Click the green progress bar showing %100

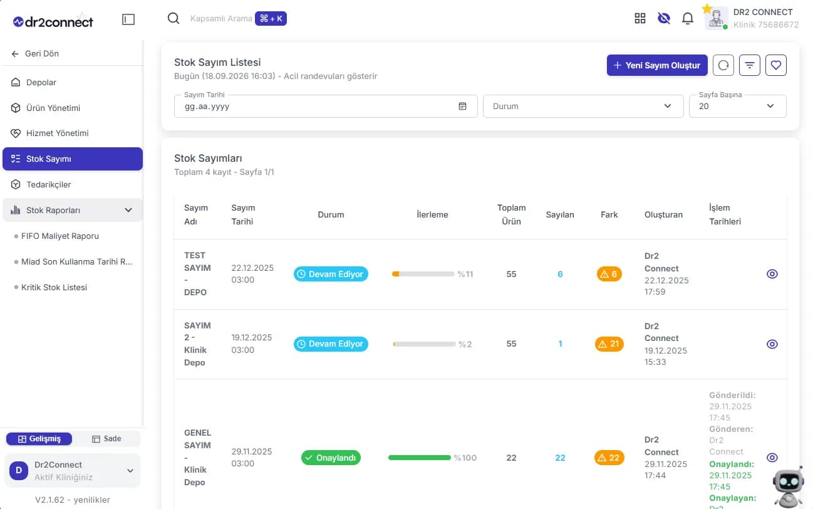420,458
